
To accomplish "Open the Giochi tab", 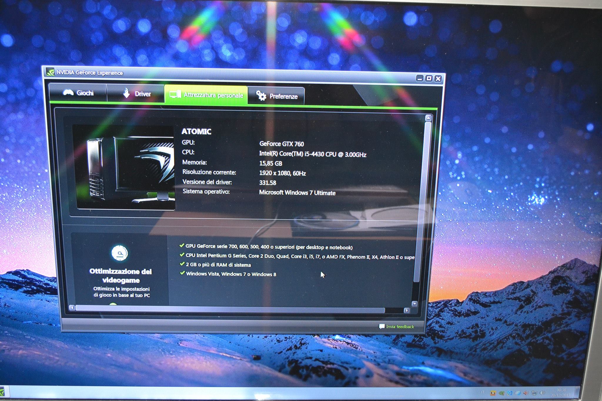I will coord(78,93).
